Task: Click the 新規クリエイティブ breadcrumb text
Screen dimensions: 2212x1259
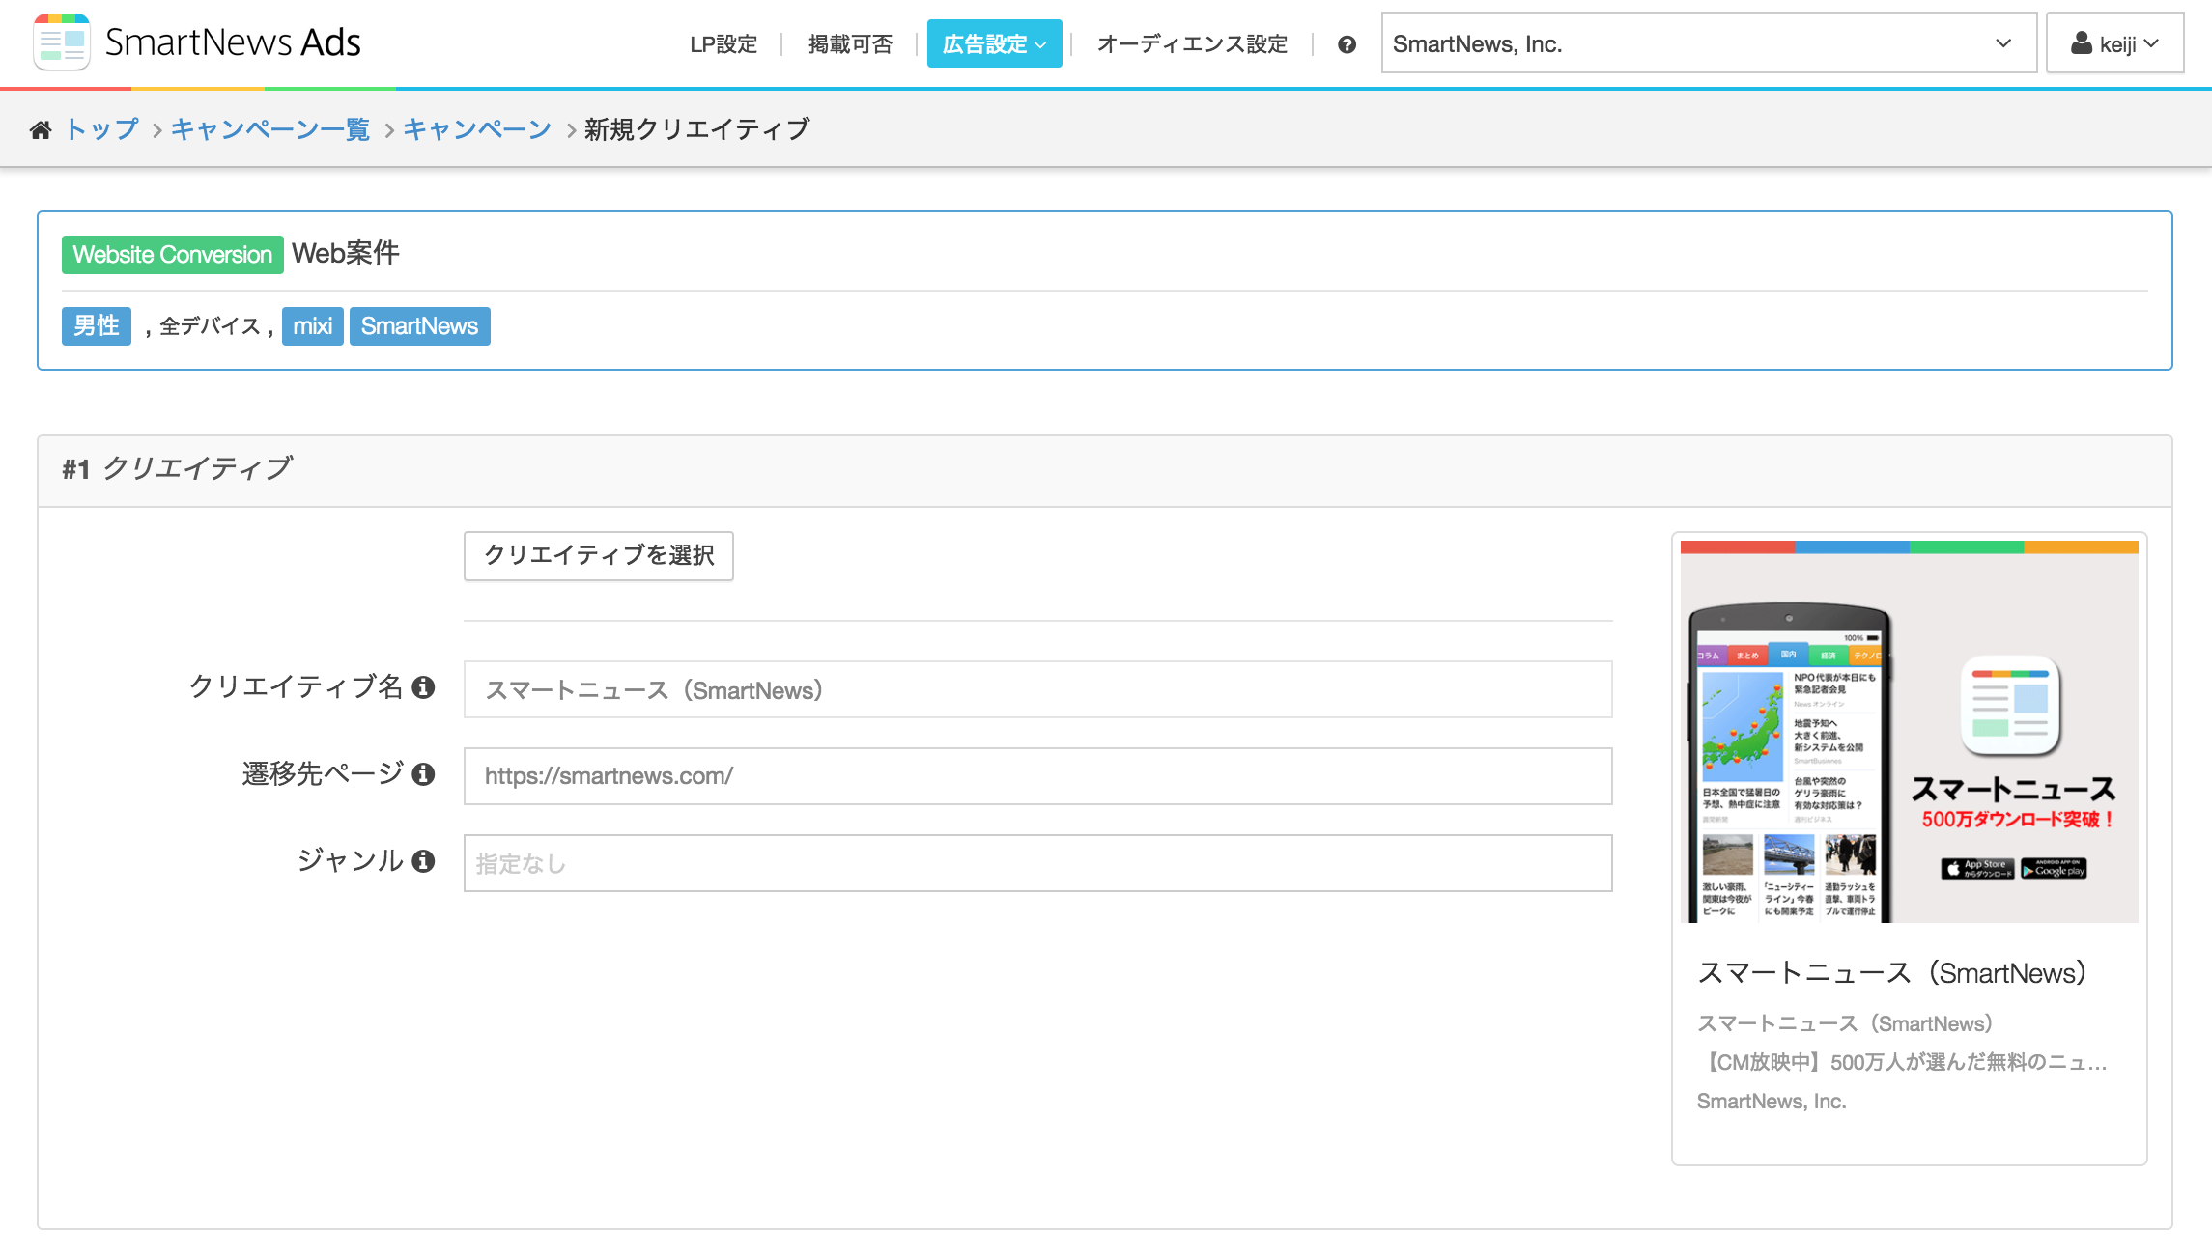Action: pos(697,129)
